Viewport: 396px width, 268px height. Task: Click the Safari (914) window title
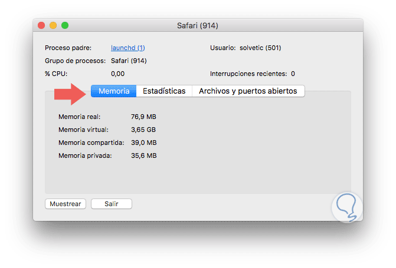point(198,26)
